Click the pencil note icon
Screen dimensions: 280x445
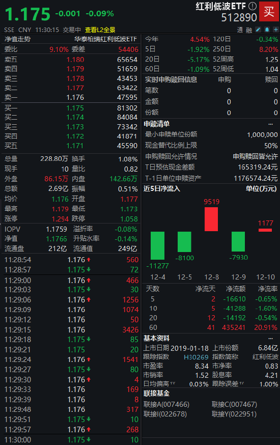[x=258, y=30]
